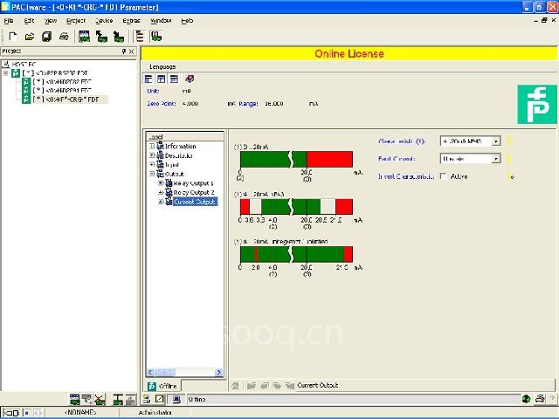The height and width of the screenshot is (419, 559).
Task: Open the Extras menu
Action: pyautogui.click(x=131, y=19)
